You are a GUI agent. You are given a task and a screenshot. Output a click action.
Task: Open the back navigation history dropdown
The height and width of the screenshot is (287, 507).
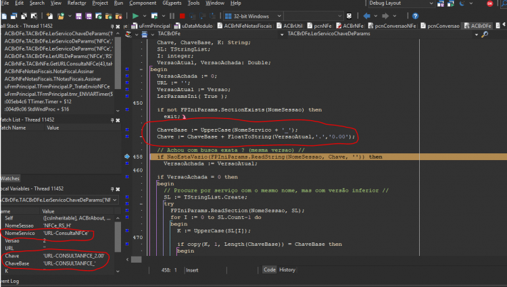(375, 16)
